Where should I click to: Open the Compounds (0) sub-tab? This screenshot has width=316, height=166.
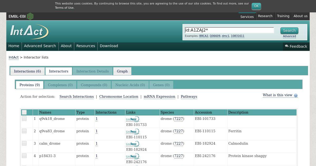tap(94, 85)
